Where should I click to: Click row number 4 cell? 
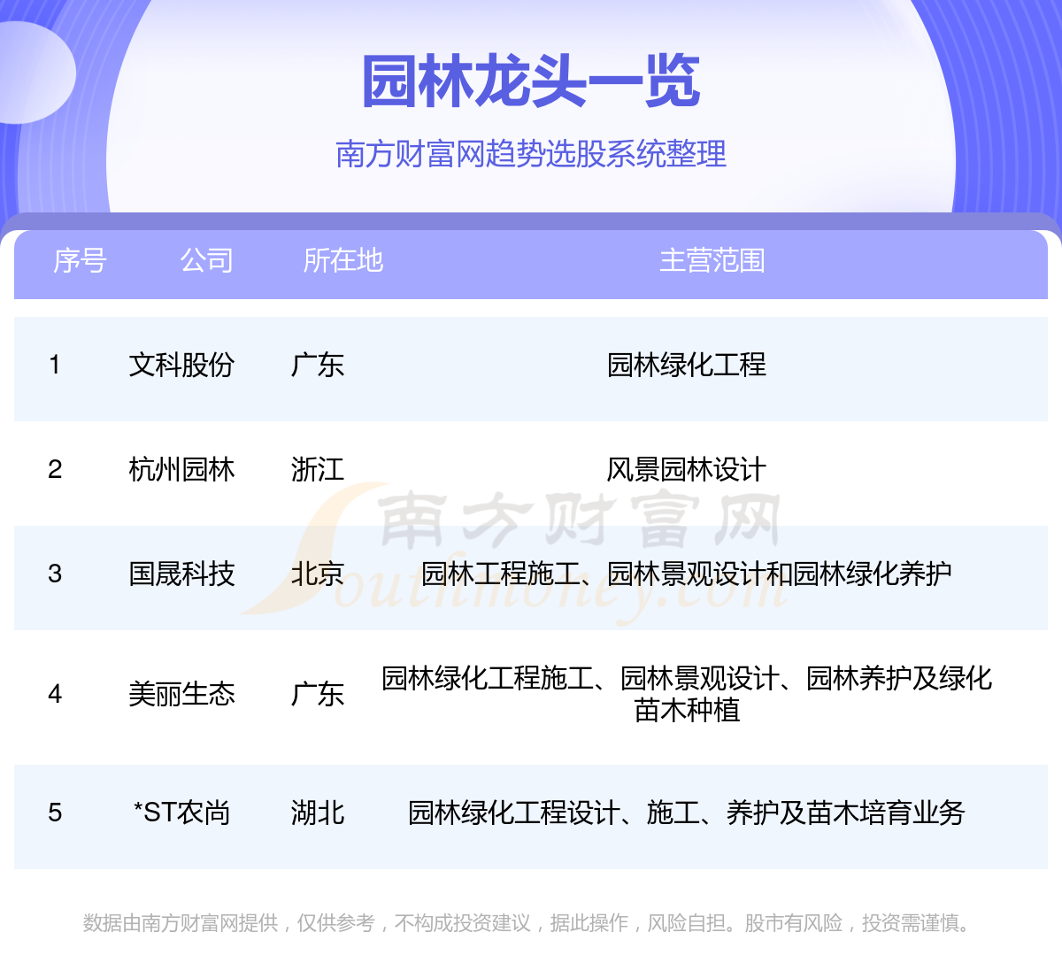55,694
